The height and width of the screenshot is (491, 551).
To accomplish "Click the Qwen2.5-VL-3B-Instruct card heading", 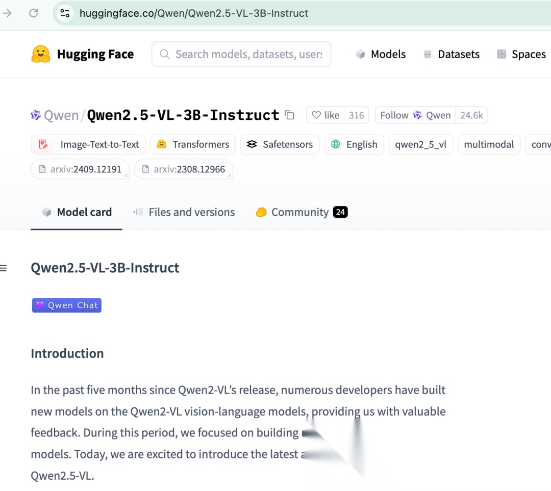I will [x=105, y=268].
